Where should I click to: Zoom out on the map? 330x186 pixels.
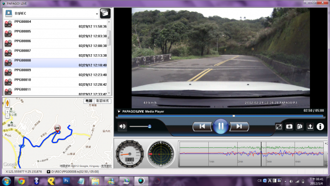[x=7, y=116]
